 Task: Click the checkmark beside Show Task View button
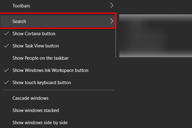[6, 46]
